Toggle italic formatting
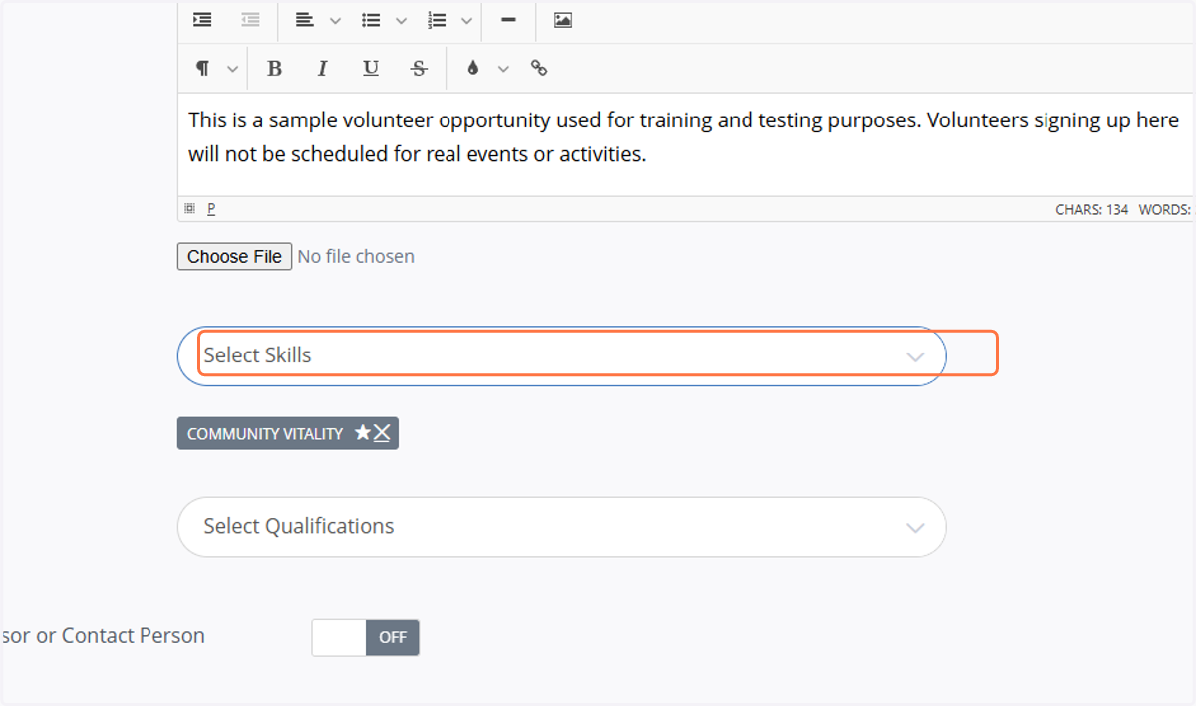Image resolution: width=1196 pixels, height=706 pixels. [323, 68]
